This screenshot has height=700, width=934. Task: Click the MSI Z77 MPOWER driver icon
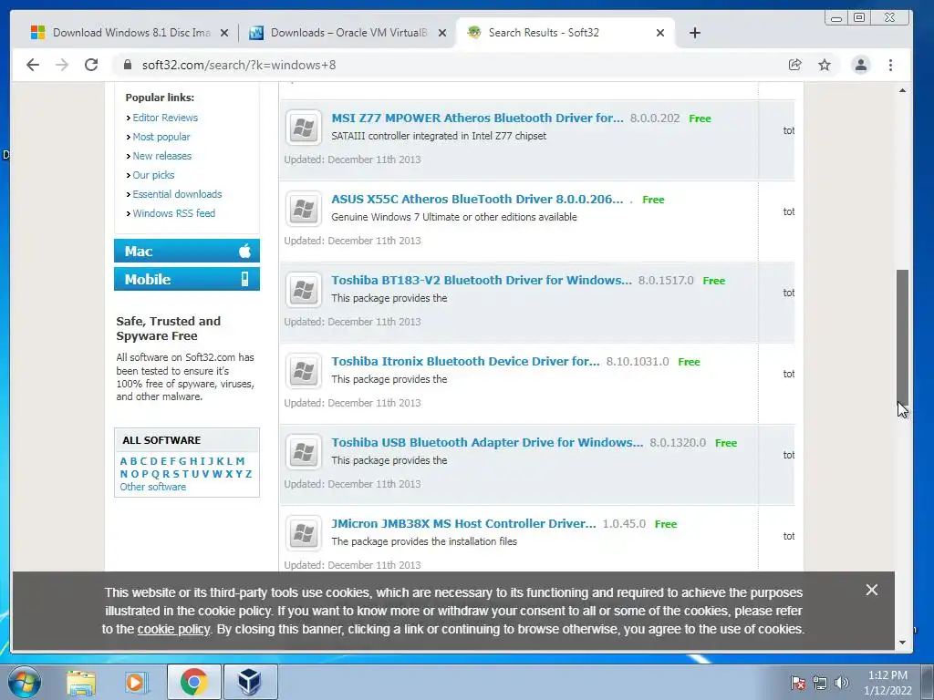coord(303,128)
